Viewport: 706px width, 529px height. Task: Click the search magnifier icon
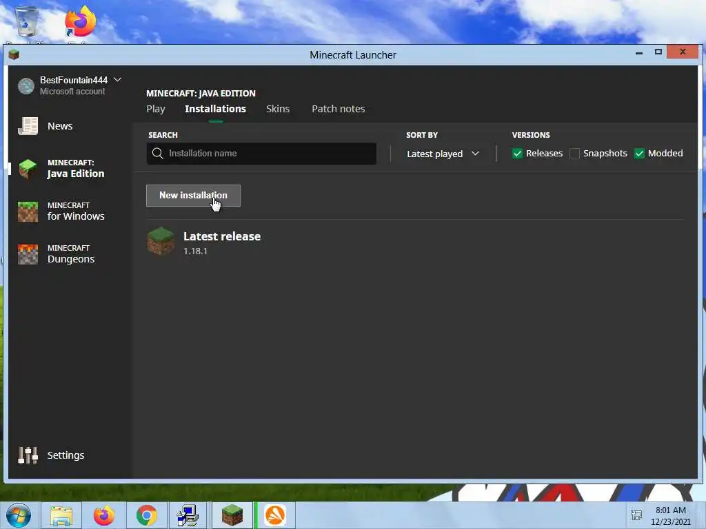point(158,154)
